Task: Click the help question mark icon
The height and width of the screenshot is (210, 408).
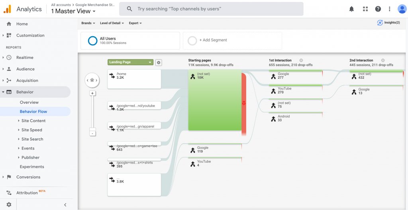Action: click(378, 9)
